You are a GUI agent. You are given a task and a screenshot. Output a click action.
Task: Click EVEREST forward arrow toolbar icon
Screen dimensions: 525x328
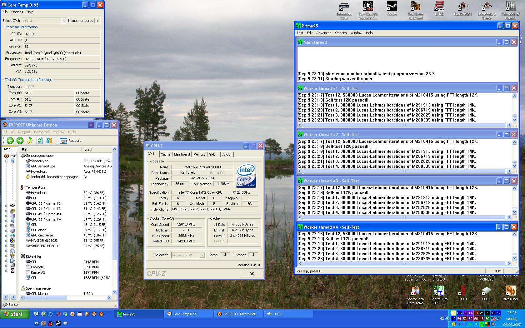click(x=20, y=141)
